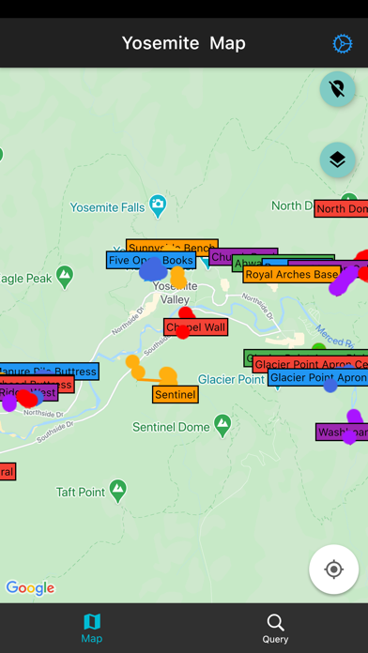
Task: Select the North Dome red label
Action: coord(342,208)
